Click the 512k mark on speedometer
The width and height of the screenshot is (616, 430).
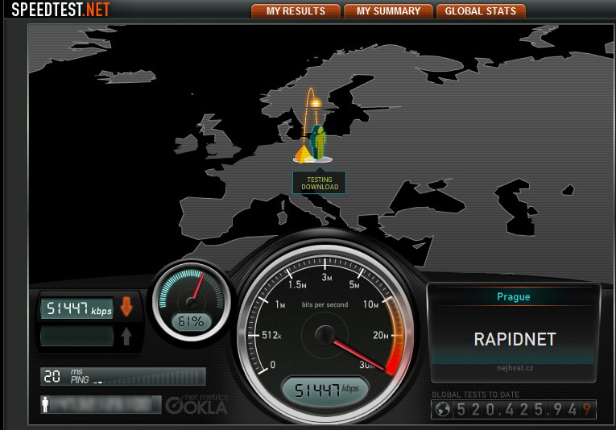click(271, 335)
